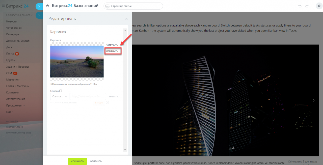Go to the next slide arrow on the image

coord(314,100)
